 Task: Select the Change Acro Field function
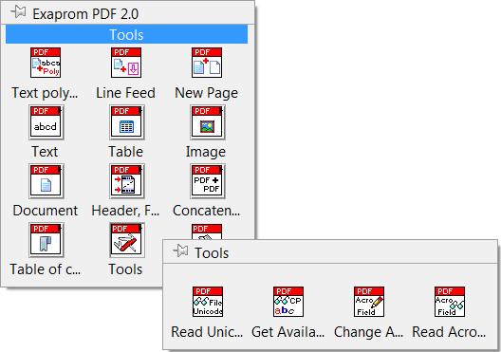[369, 302]
